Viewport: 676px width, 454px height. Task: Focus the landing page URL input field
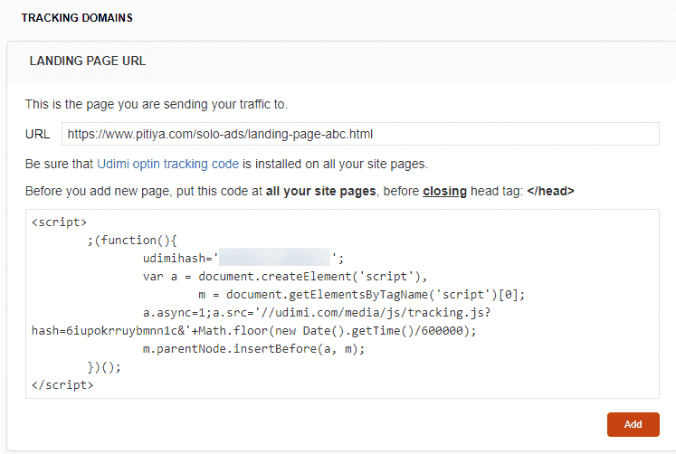[360, 134]
